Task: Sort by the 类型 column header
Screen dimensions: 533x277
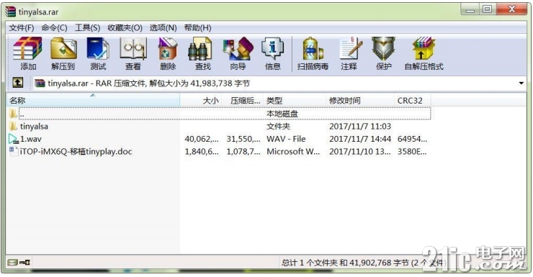Action: click(295, 101)
